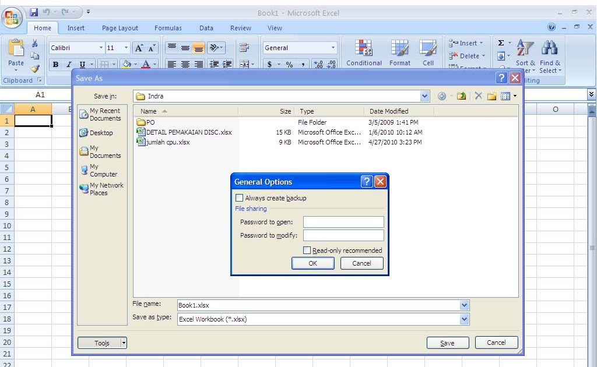Expand the Save as type dropdown
597x367 pixels.
pos(464,319)
